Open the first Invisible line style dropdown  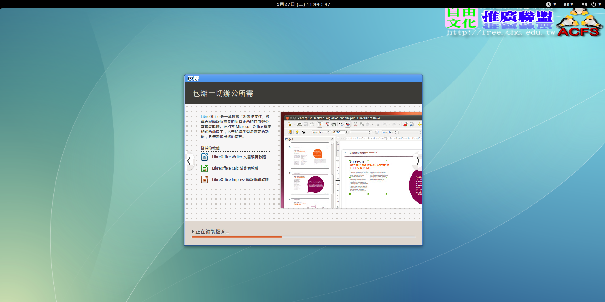coord(321,132)
